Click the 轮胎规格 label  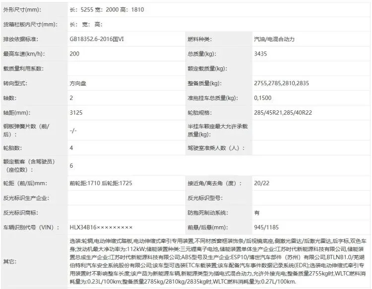point(199,113)
